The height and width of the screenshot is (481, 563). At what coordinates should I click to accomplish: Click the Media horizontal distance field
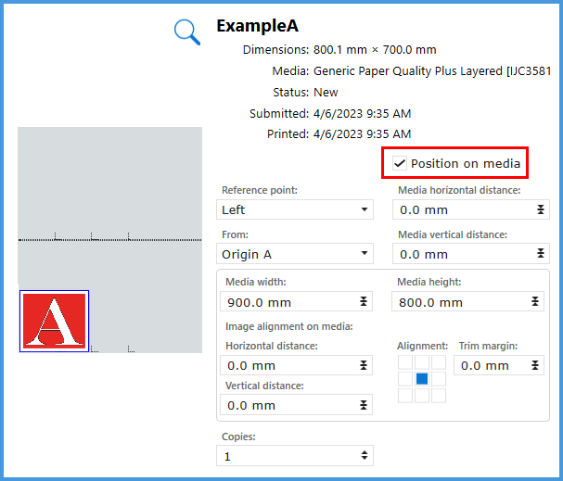click(x=460, y=210)
